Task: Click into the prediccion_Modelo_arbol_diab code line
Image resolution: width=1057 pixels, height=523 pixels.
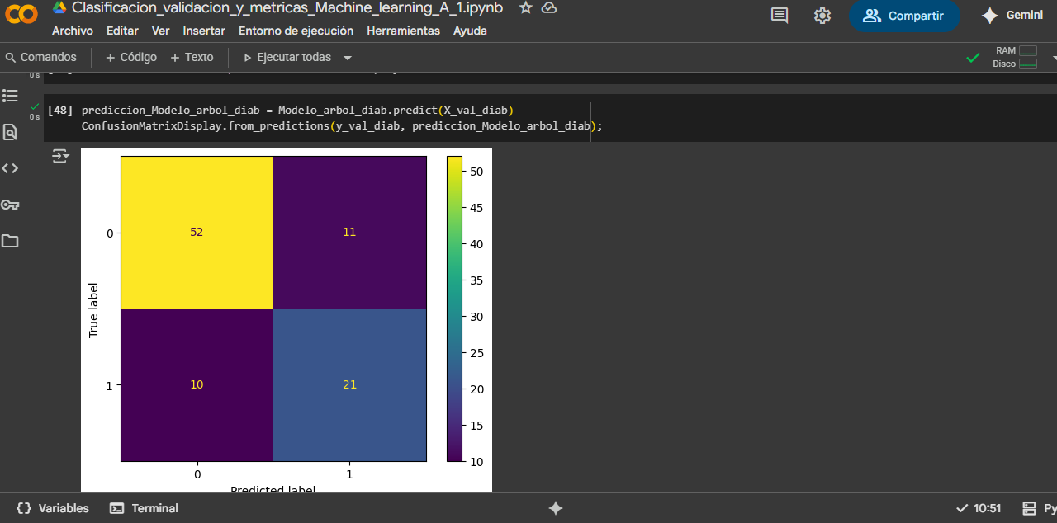Action: pos(297,110)
